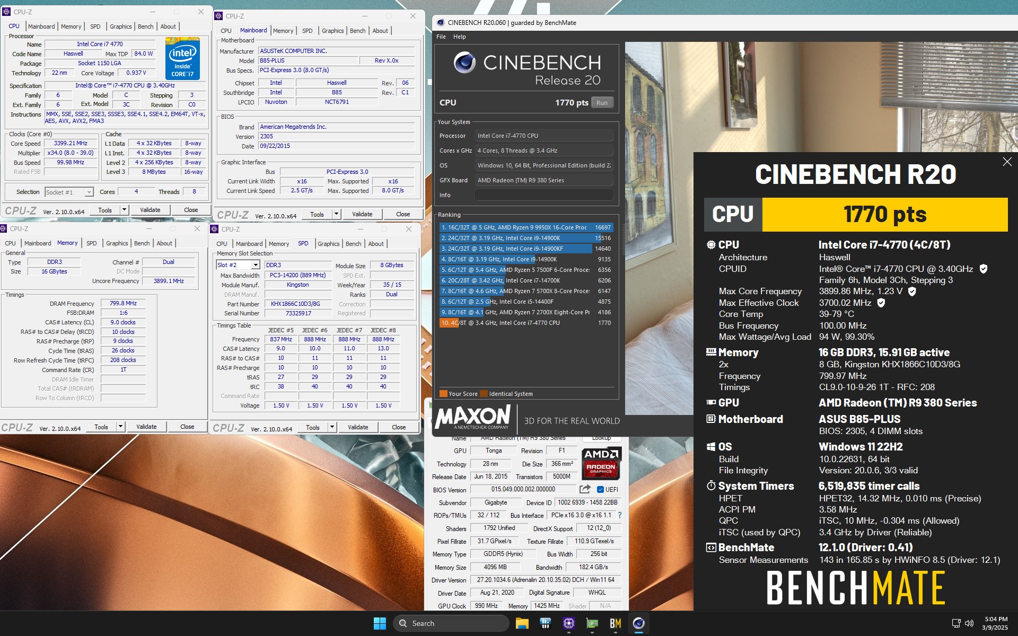
Task: Click the DRAM Frequency 799.8 MHz value
Action: (123, 304)
